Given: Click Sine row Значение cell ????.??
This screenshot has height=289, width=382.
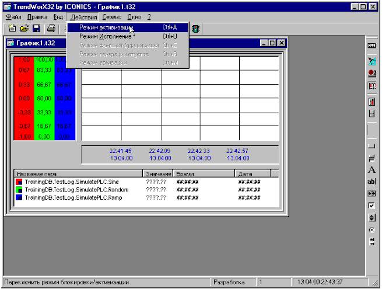Looking at the screenshot, I should point(156,182).
